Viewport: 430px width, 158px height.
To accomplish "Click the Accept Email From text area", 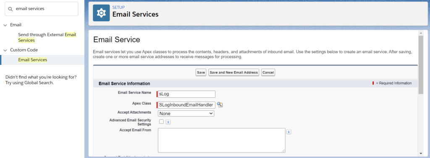I will pos(222,140).
